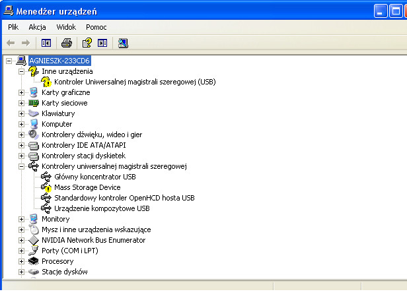Open Properties with the question mark toolbar icon
The image size is (407, 304).
click(87, 43)
